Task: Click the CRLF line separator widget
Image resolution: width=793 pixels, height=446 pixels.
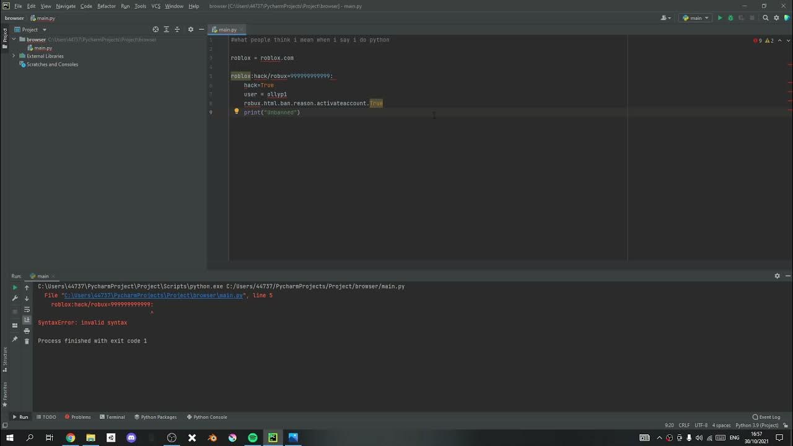Action: point(684,426)
